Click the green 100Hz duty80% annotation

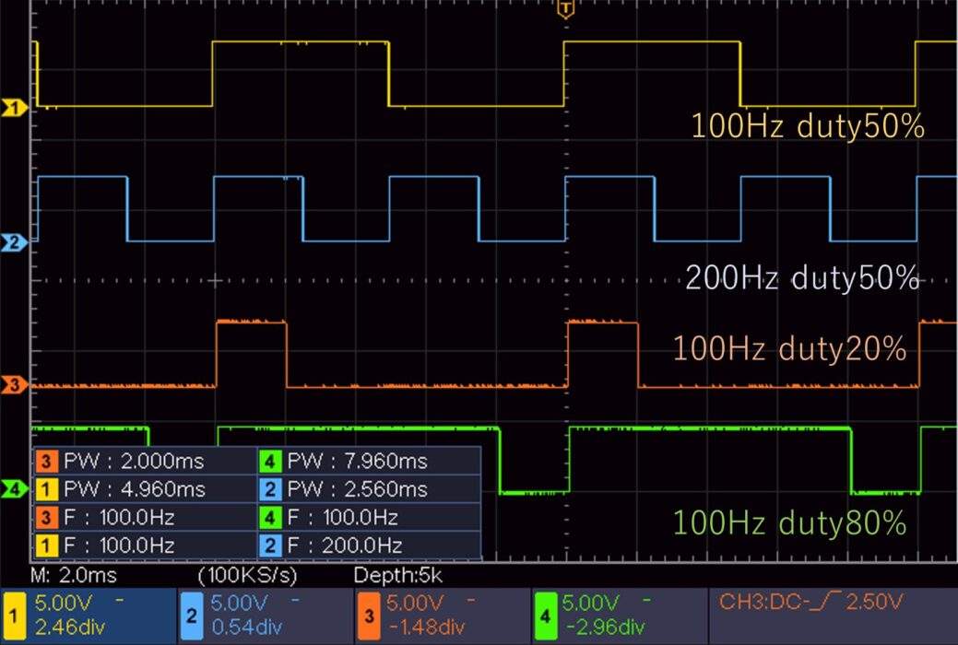coord(789,523)
